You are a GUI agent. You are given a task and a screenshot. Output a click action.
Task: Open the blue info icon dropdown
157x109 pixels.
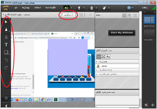pyautogui.click(x=130, y=8)
